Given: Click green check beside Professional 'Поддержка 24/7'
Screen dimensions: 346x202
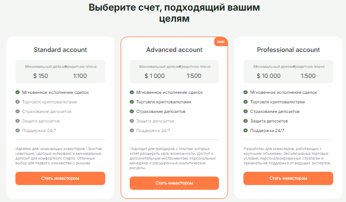Looking at the screenshot, I should 246,130.
